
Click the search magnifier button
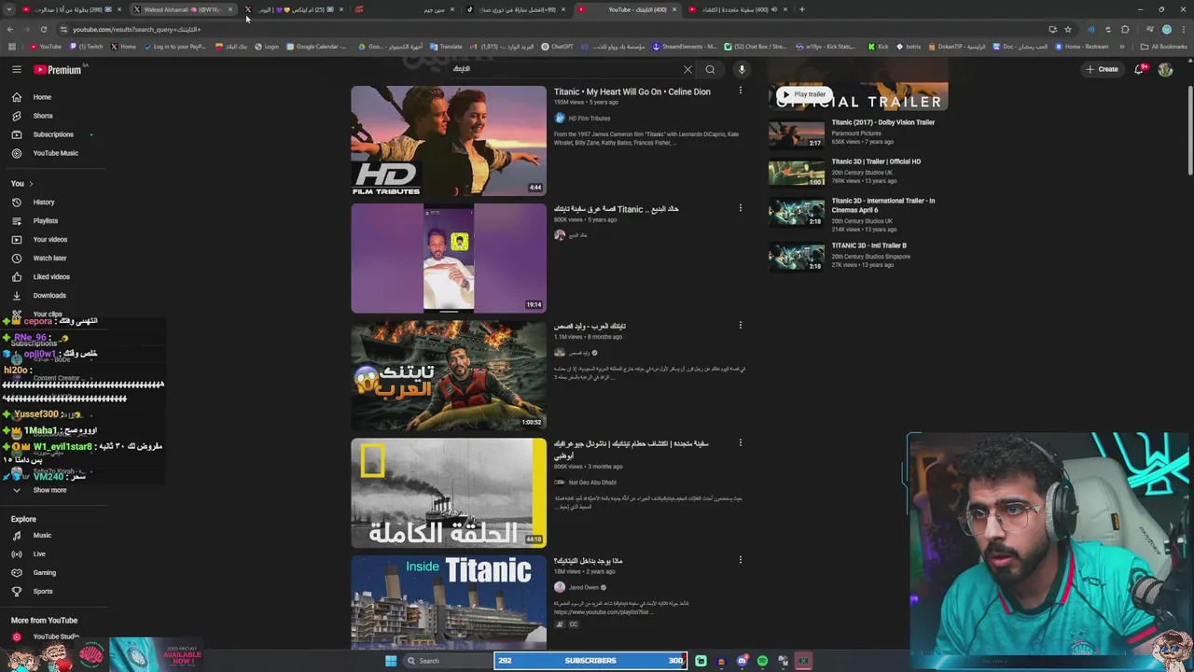[710, 69]
